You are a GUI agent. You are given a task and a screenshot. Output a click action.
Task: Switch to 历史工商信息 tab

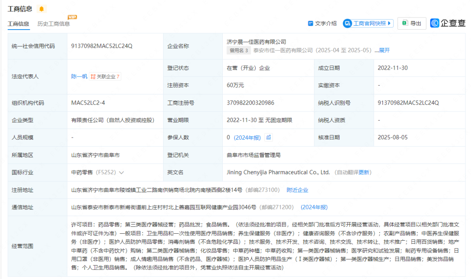pos(54,24)
